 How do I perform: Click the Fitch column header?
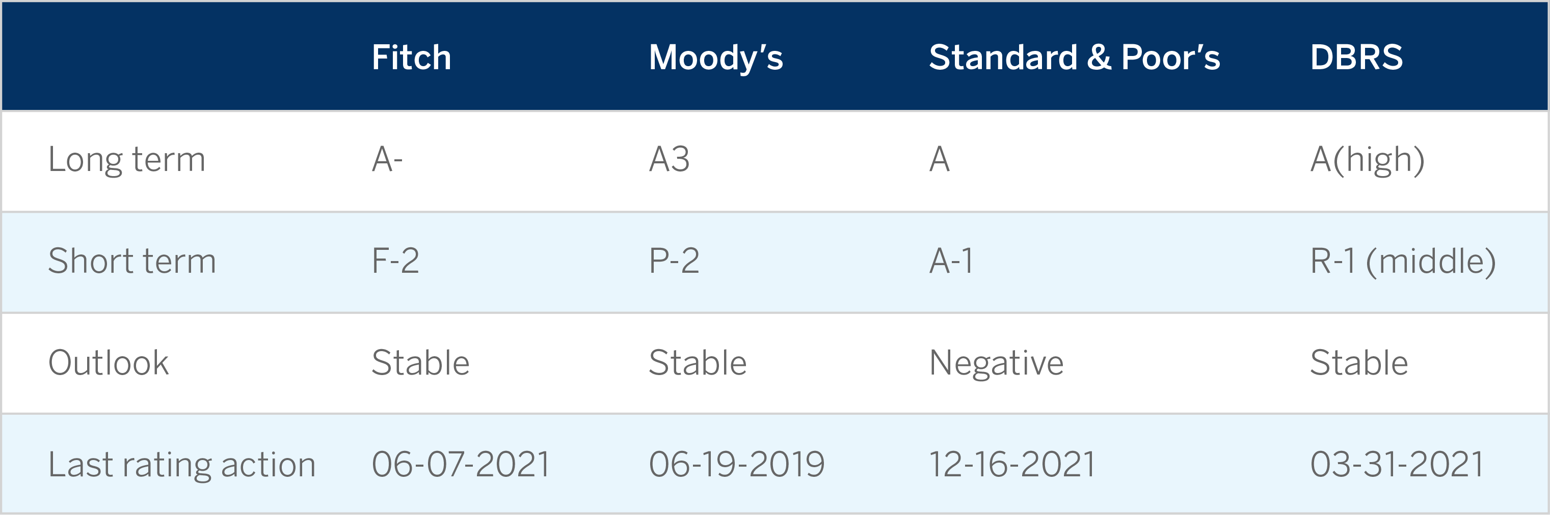point(411,58)
